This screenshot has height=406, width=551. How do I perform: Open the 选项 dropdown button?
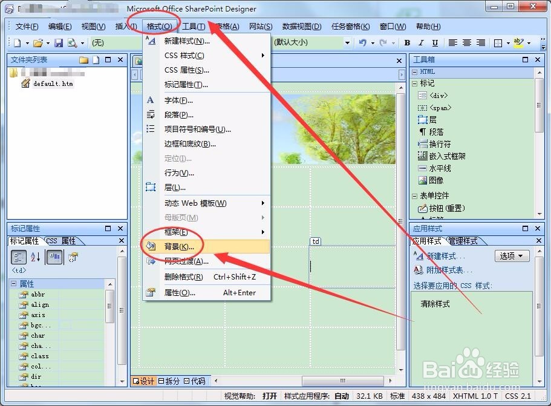(x=512, y=256)
